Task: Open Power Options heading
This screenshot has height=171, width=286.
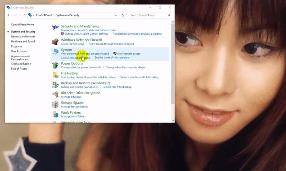Action: [72, 64]
